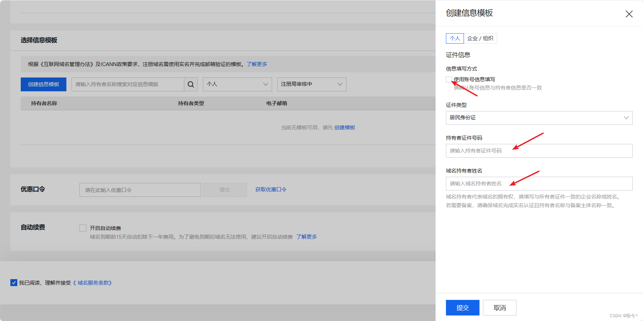Viewport: 643px width, 321px height.
Task: Click the 证件信息 heading text
Action: point(458,55)
